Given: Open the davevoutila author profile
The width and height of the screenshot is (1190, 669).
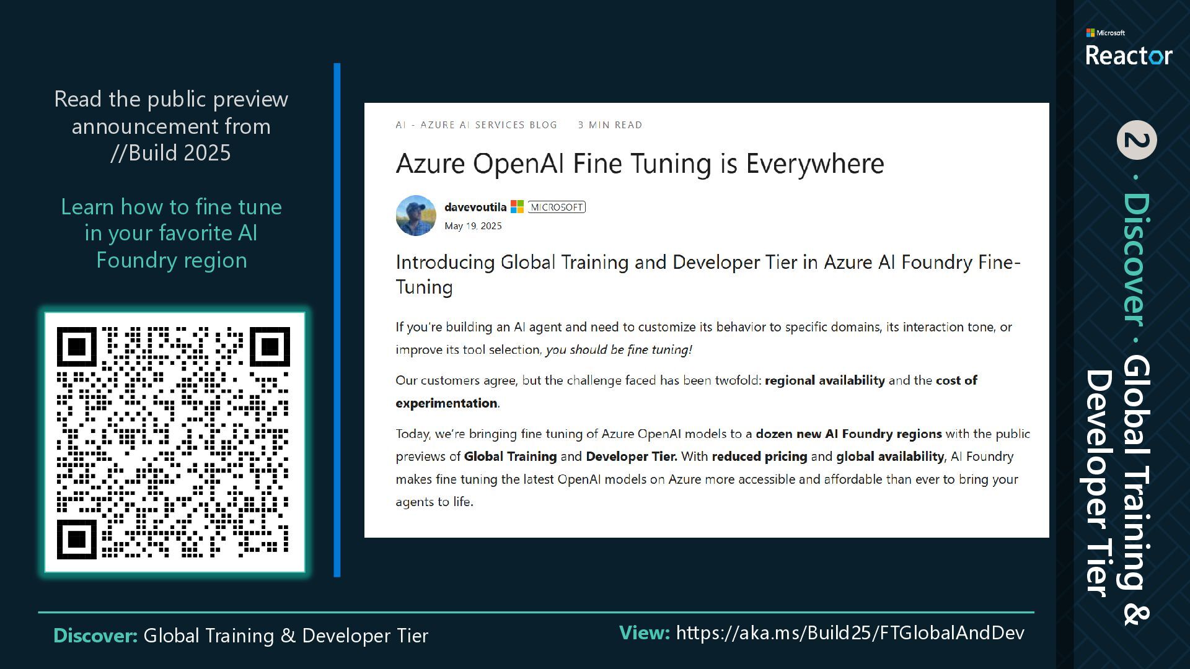Looking at the screenshot, I should coord(475,207).
